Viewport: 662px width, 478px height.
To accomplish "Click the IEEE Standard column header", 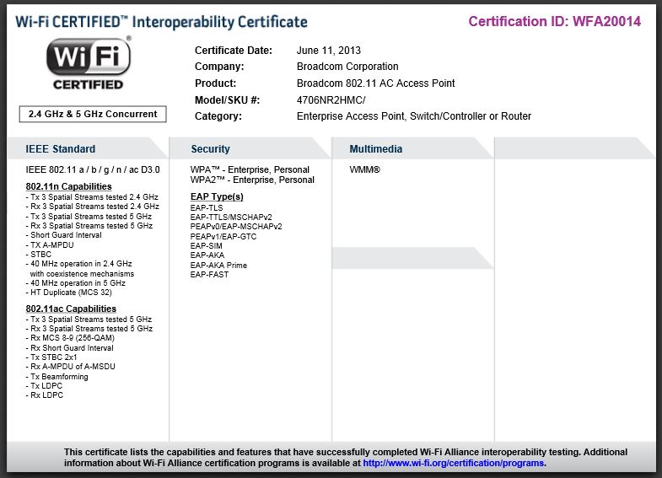I will (61, 149).
